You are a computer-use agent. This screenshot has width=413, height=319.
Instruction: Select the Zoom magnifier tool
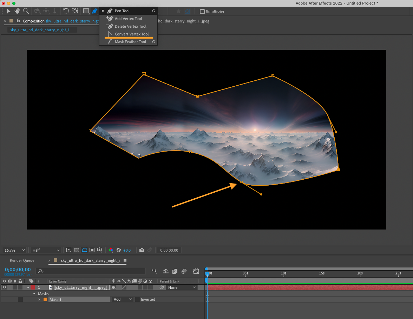[26, 11]
